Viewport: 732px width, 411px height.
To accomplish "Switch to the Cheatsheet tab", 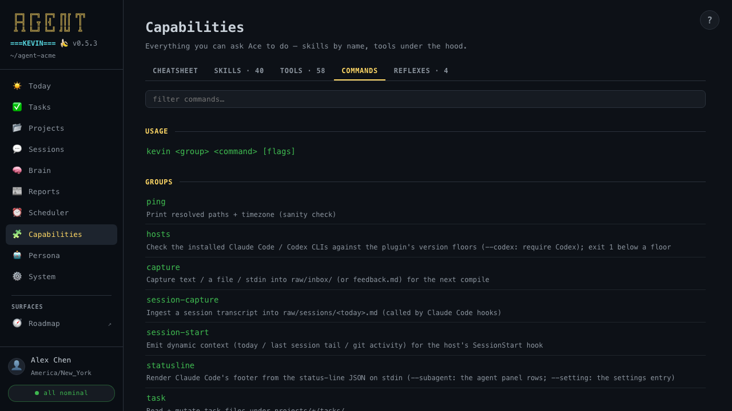I will click(176, 71).
